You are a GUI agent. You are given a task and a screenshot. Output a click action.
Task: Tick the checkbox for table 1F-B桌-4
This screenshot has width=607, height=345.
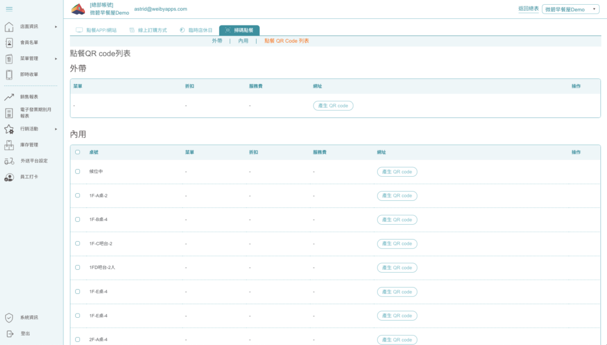click(x=78, y=219)
